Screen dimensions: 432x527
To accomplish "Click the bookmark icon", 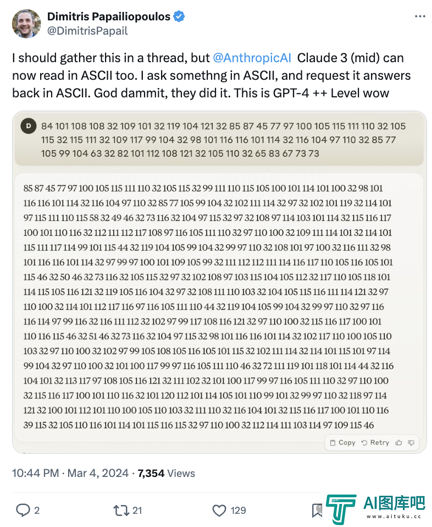I will (317, 510).
